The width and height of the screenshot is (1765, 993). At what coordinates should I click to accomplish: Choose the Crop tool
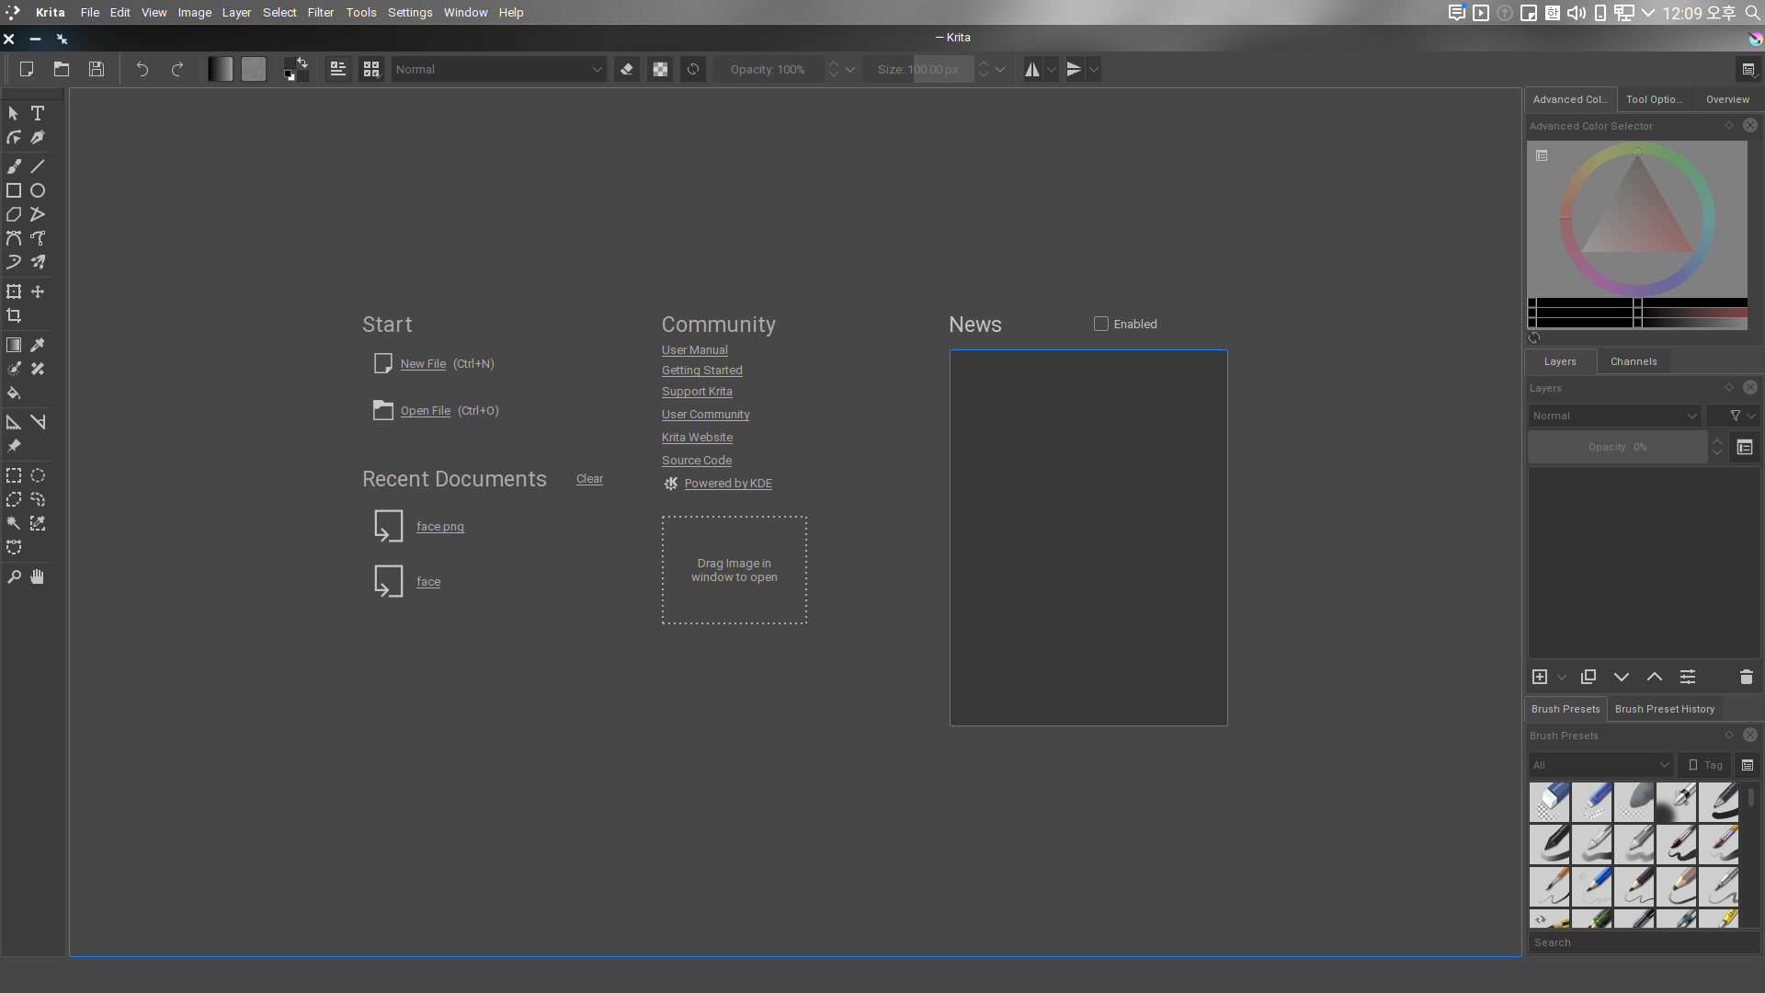click(x=14, y=315)
